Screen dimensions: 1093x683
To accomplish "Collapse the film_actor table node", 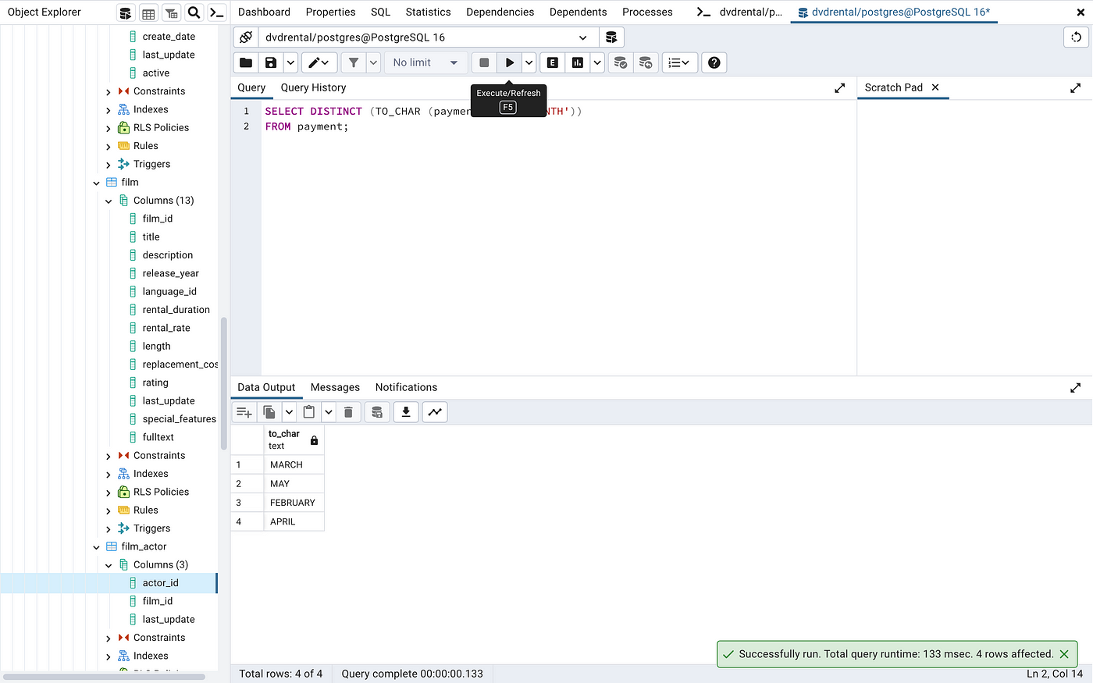I will coord(97,547).
